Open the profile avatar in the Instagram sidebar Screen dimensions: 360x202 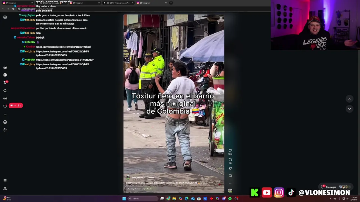5,130
